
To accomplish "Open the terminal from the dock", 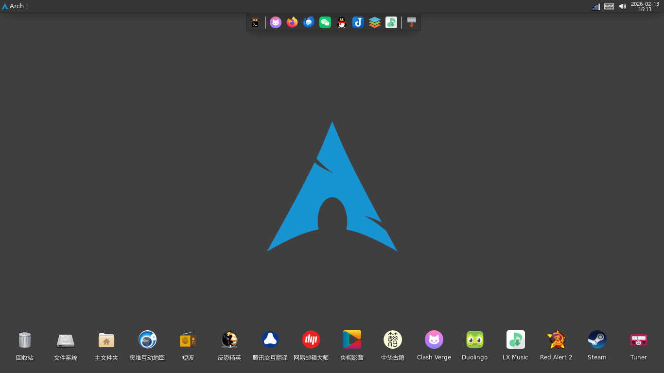I will coord(255,22).
